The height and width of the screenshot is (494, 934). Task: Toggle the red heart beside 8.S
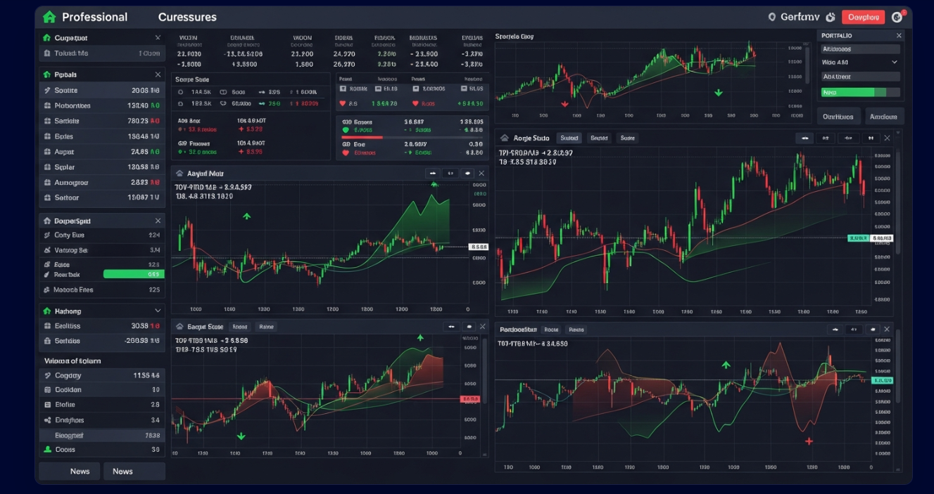343,103
